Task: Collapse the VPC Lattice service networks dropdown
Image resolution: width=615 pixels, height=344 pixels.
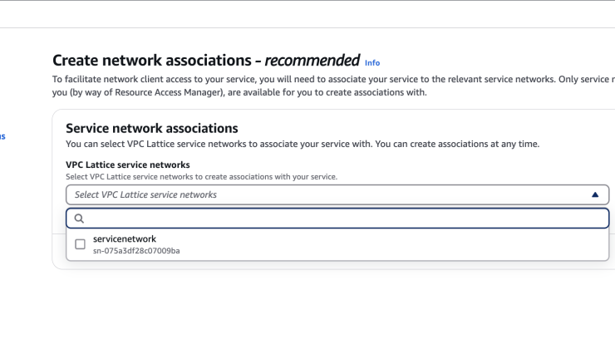Action: click(x=337, y=195)
